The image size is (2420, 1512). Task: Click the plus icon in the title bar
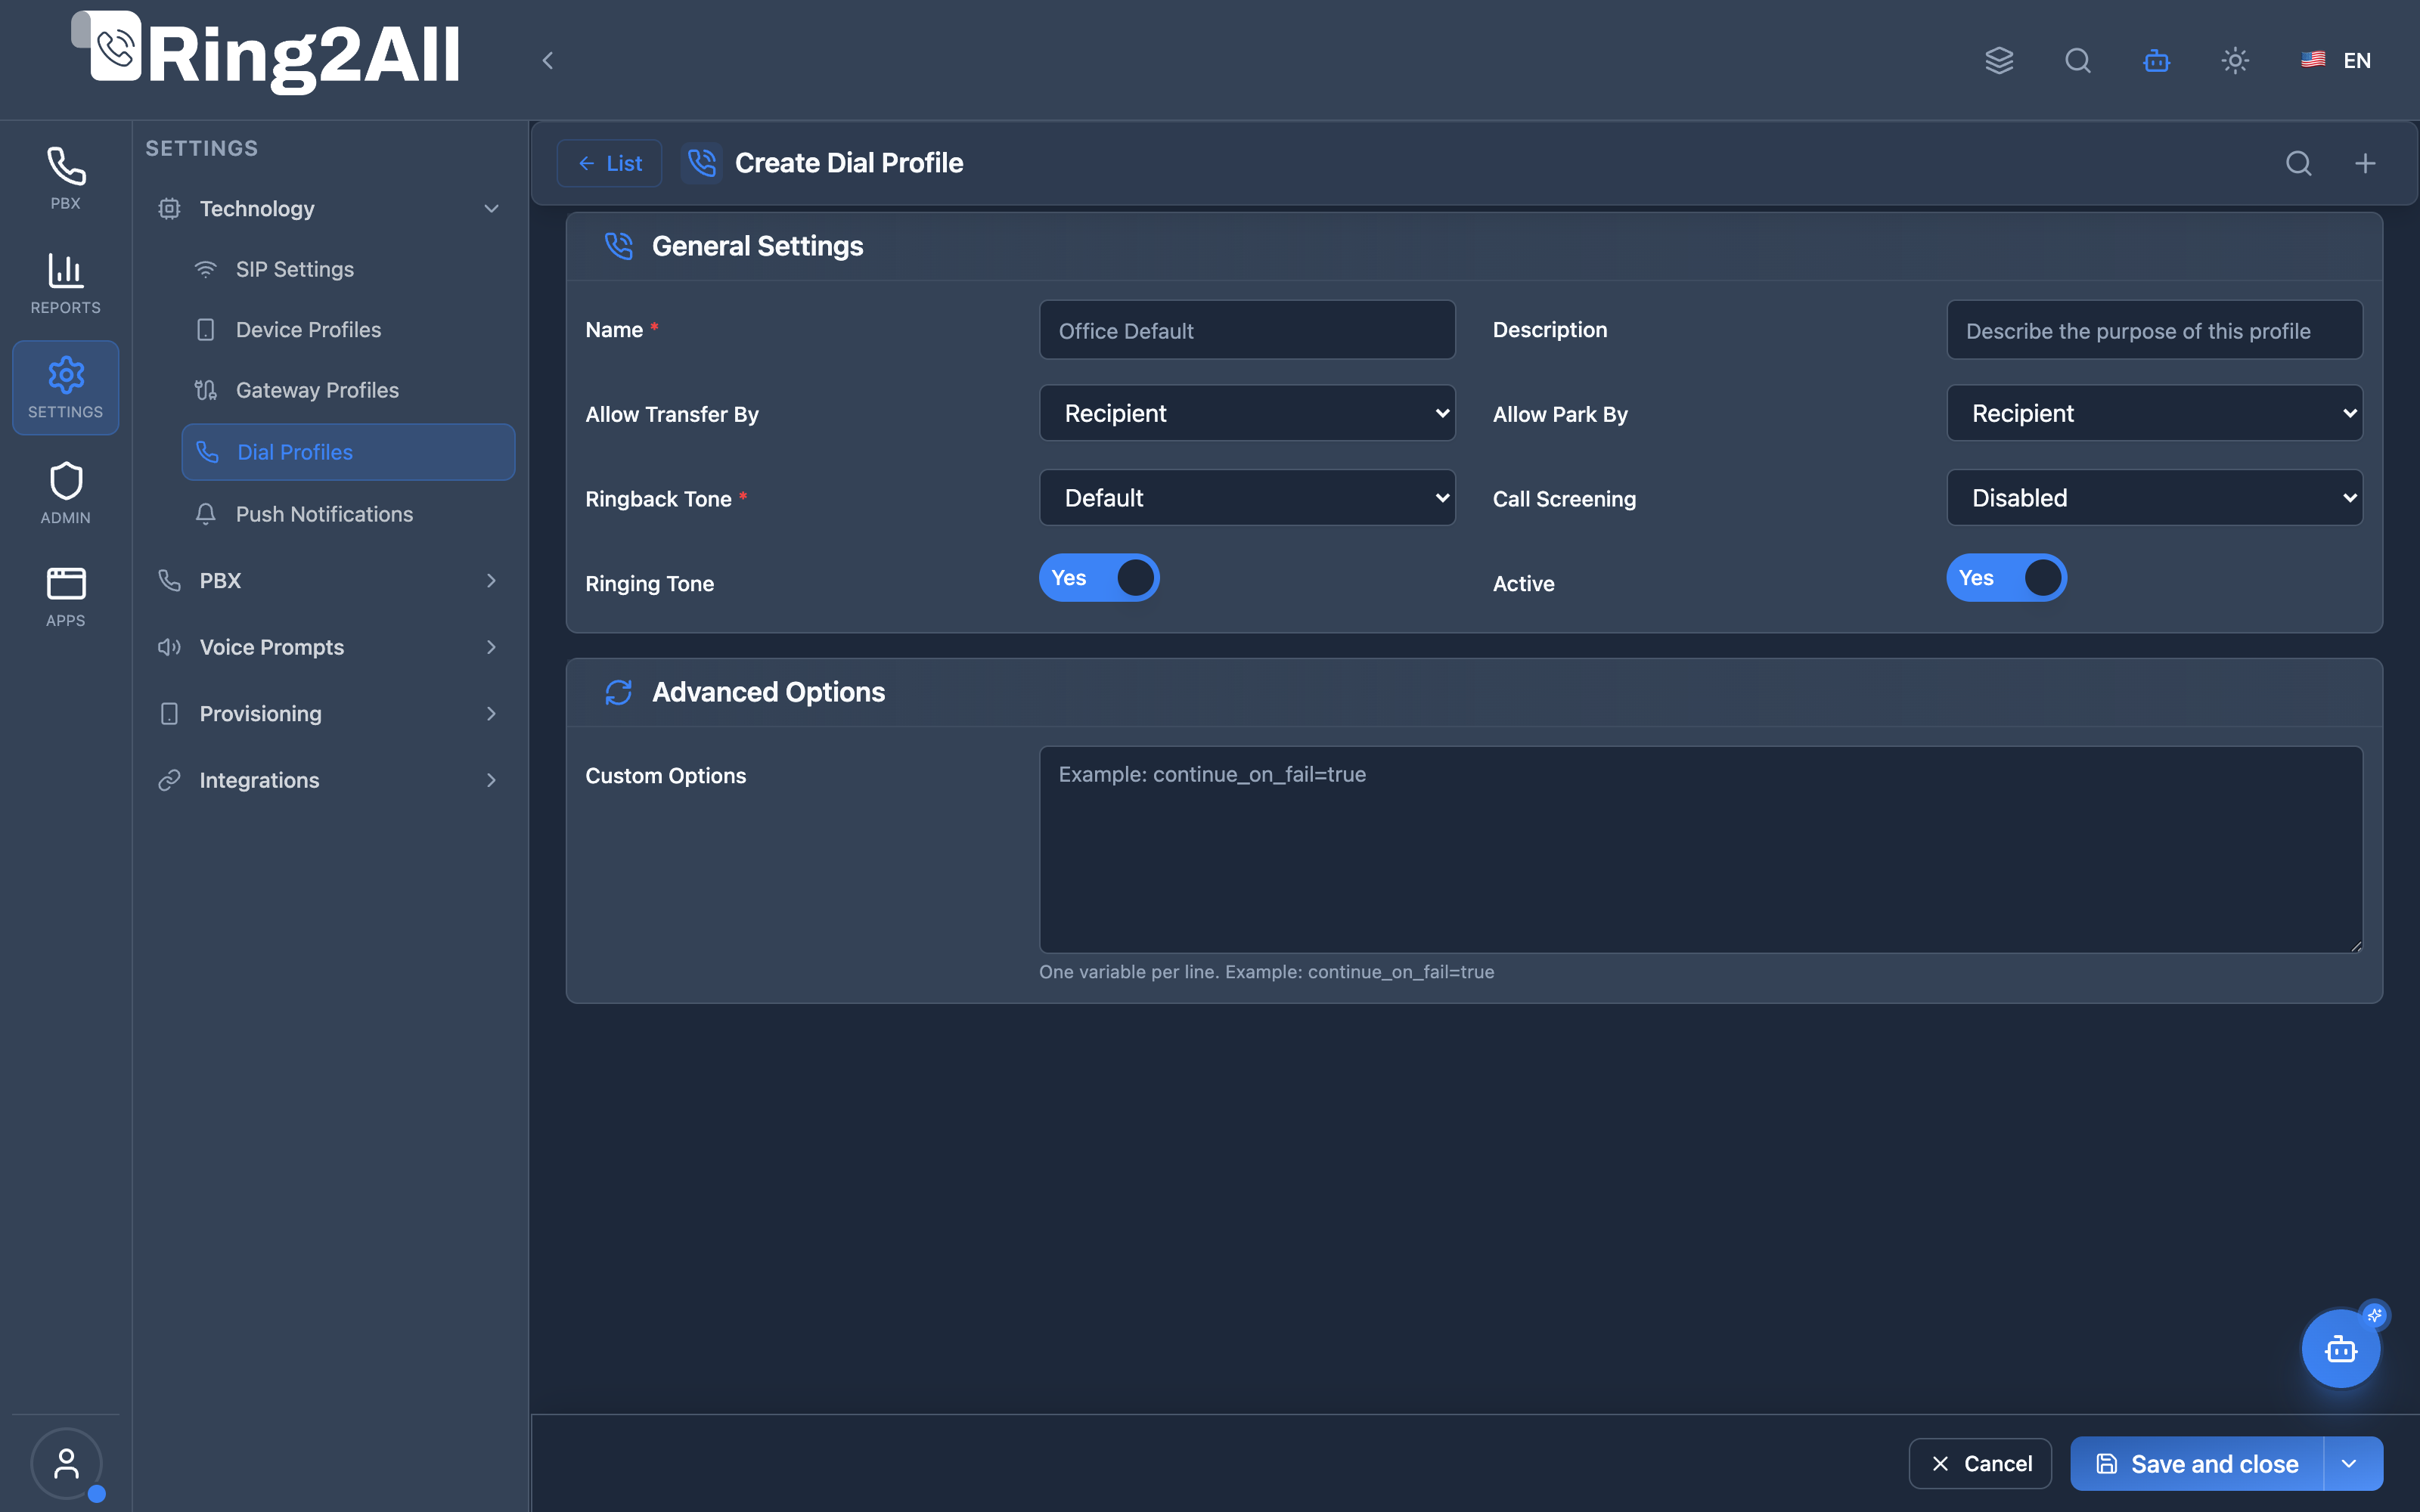2365,163
